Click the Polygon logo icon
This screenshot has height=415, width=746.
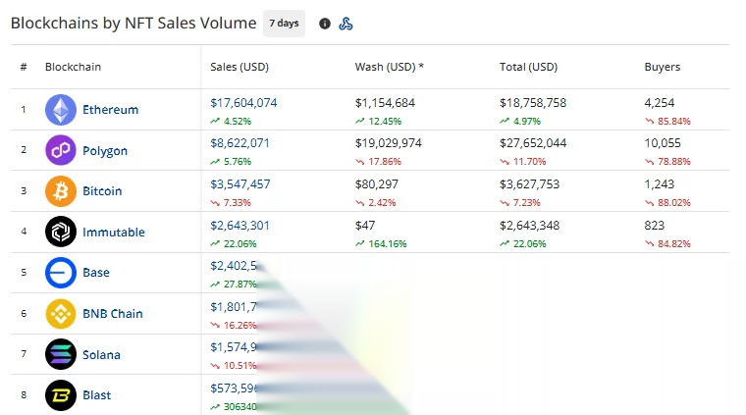pos(61,150)
